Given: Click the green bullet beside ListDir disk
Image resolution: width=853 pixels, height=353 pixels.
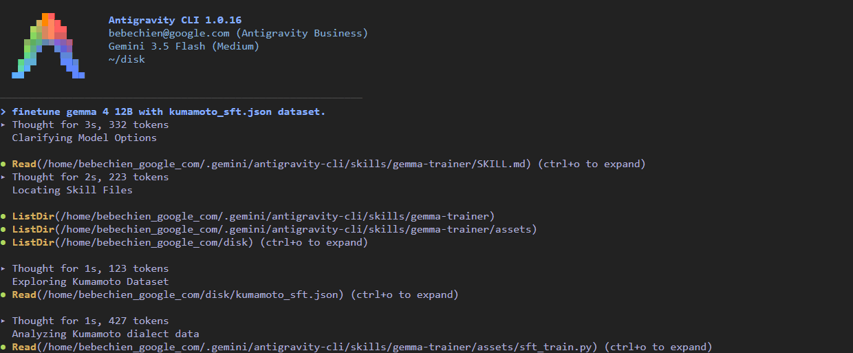Looking at the screenshot, I should (x=3, y=243).
